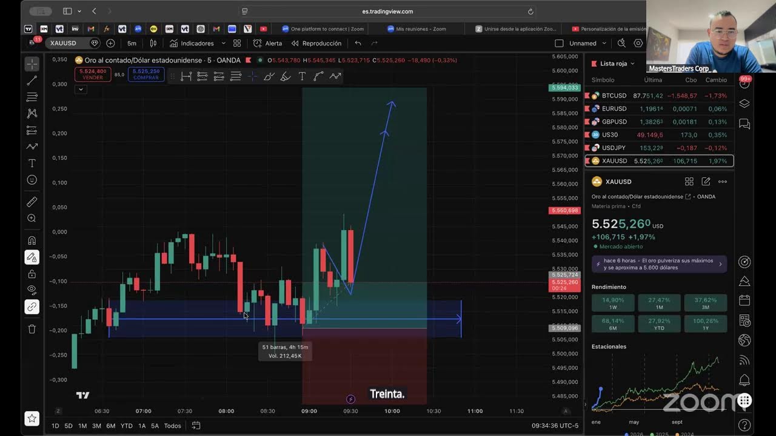
Task: Select the 1D date range
Action: [55, 426]
